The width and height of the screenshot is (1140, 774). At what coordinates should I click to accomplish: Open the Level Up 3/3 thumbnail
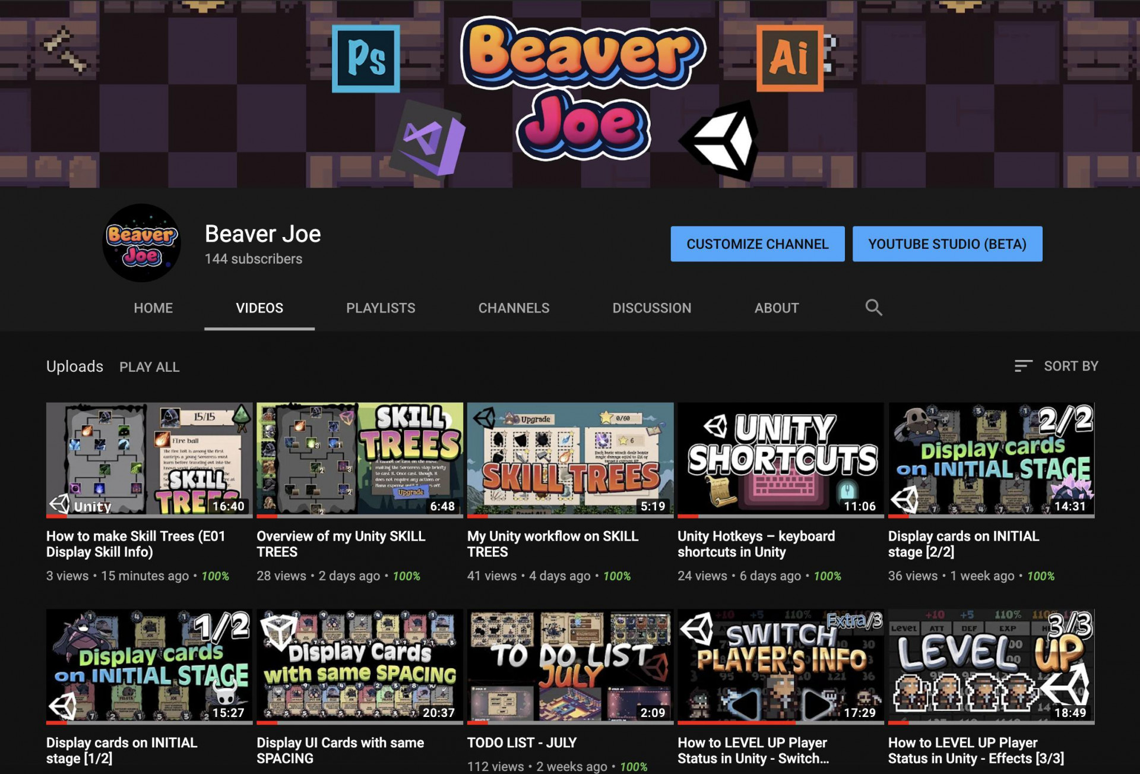click(x=992, y=665)
